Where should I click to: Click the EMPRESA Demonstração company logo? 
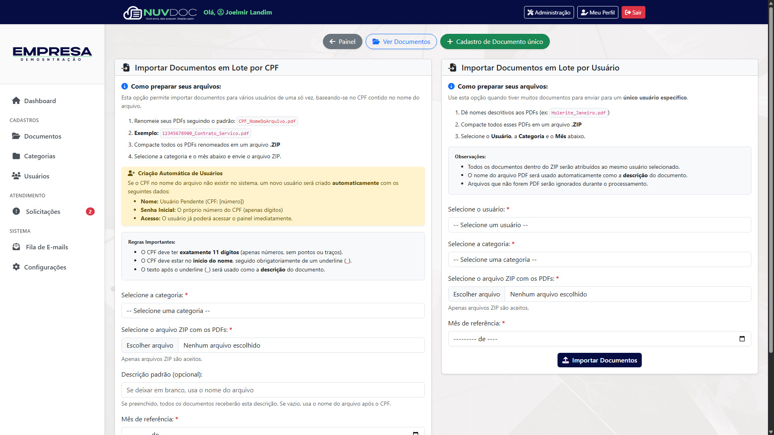pyautogui.click(x=52, y=54)
